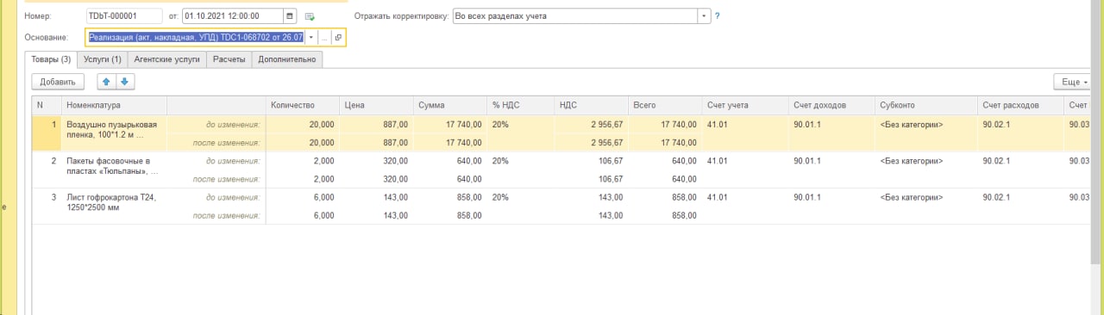The width and height of the screenshot is (1104, 315).
Task: Open the Расчеты tab
Action: point(229,59)
